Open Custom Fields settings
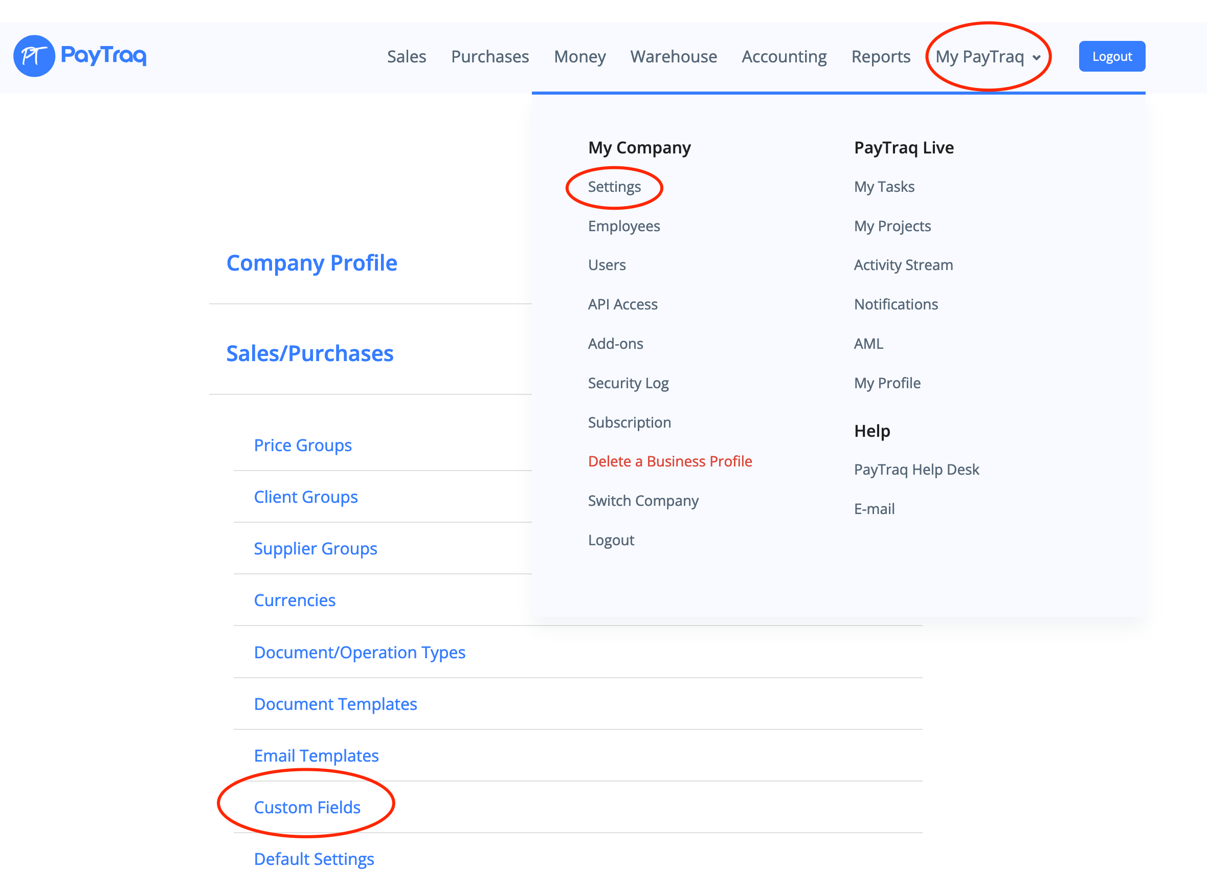Viewport: 1207px width, 891px height. point(307,808)
